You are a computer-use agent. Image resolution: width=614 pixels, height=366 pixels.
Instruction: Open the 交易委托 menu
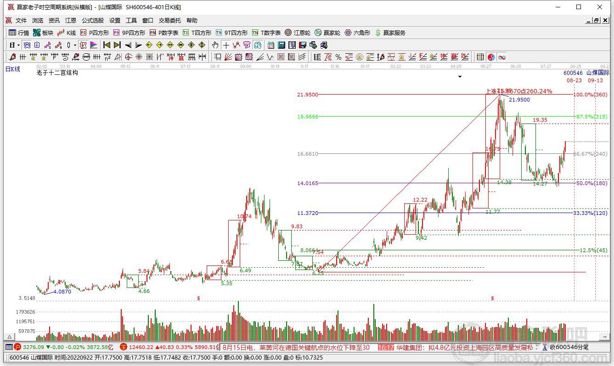[170, 21]
